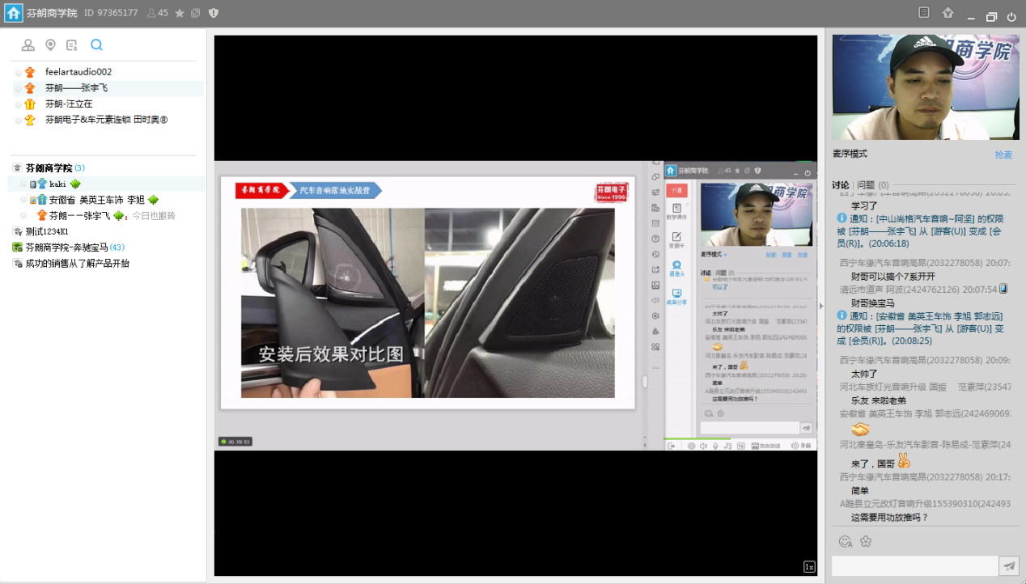Toggle the status circle beside 芬朗-汪立在
This screenshot has width=1026, height=584.
click(x=19, y=104)
